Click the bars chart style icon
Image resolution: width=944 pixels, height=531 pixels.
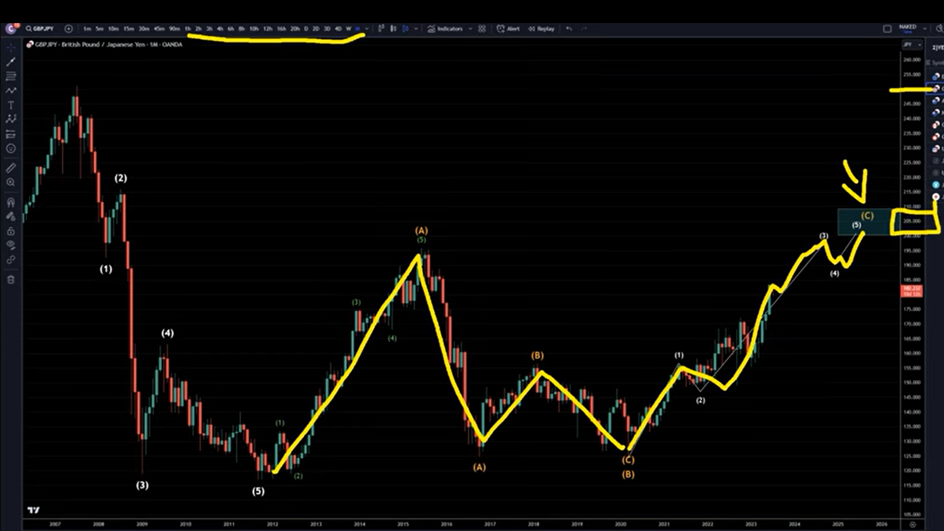coord(381,29)
